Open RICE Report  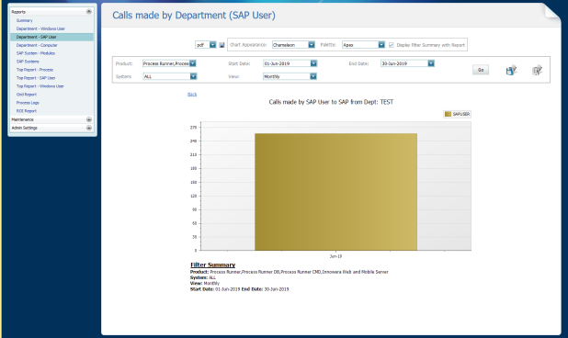(x=27, y=111)
